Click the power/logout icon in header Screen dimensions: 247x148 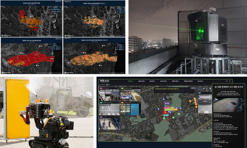(230, 81)
